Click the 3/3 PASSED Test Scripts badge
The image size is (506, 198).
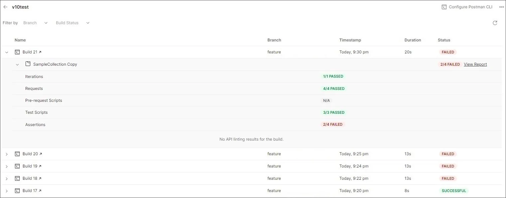(x=334, y=112)
